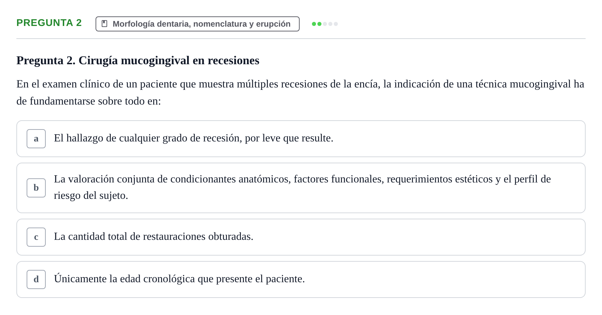Select answer letter box a

36,139
